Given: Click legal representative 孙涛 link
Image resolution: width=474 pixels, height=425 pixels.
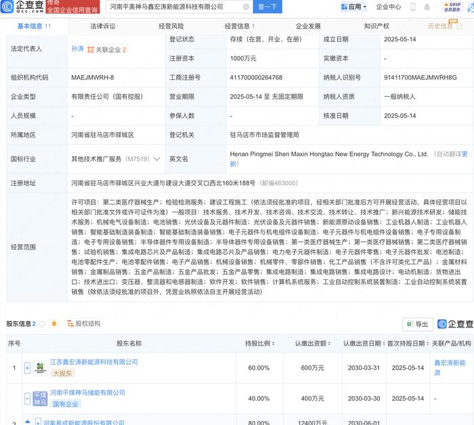Looking at the screenshot, I should [x=77, y=49].
